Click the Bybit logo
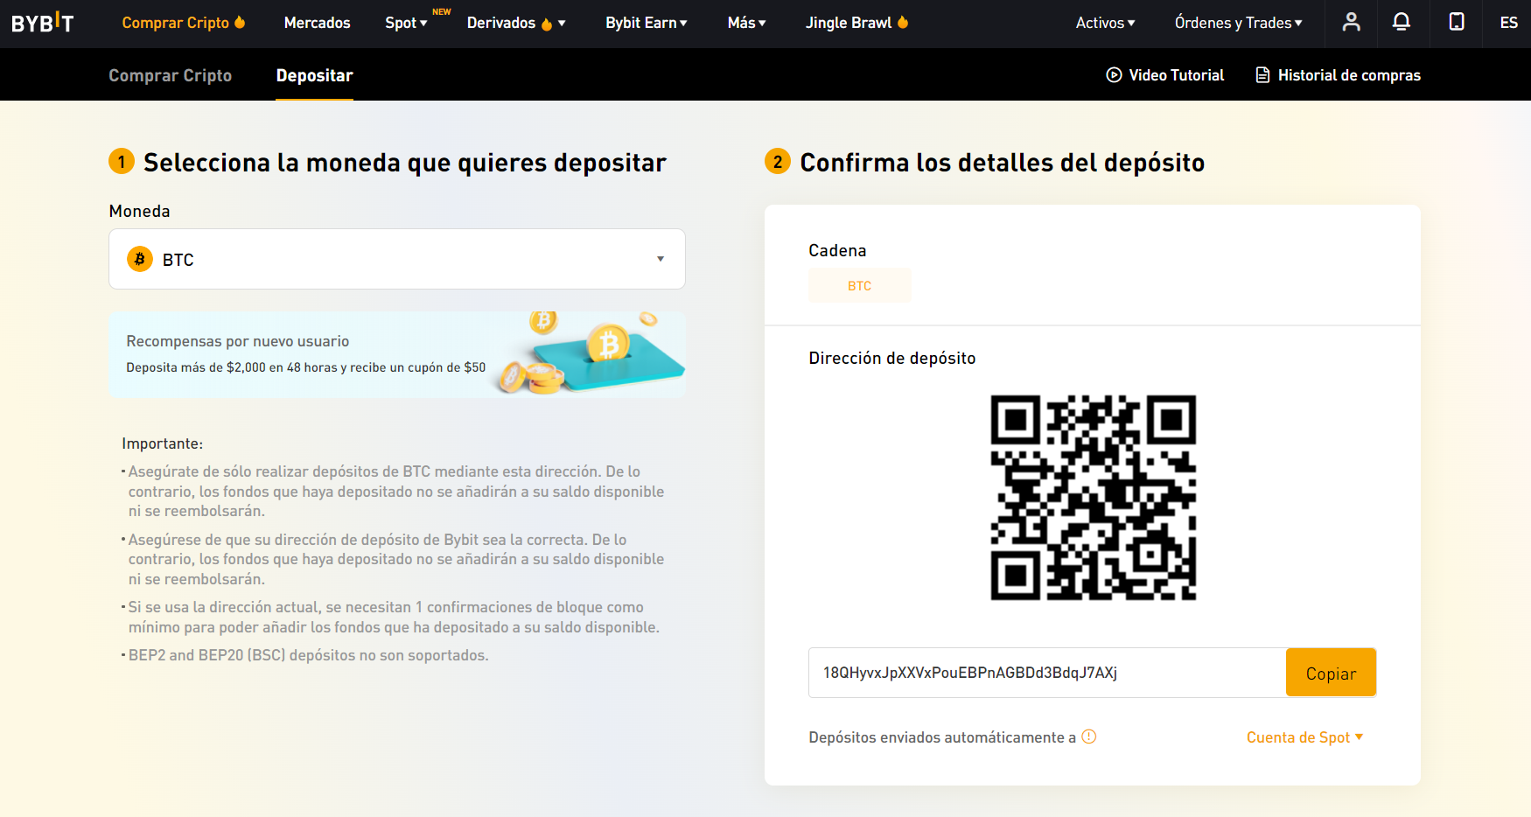 tap(42, 22)
